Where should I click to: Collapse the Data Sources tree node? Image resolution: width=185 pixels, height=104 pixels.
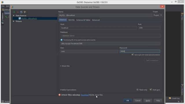14,16
